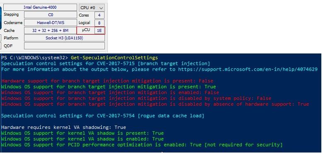Select the Stepping C0 field
Image resolution: width=323 pixels, height=155 pixels.
[51, 15]
